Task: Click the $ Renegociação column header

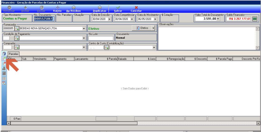Action: click(171, 59)
